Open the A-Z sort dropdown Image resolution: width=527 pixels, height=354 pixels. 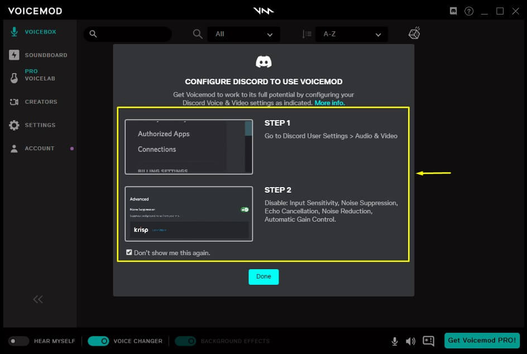tap(352, 34)
